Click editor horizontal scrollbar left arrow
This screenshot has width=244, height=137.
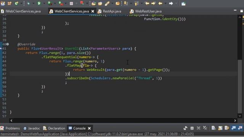coord(11,121)
